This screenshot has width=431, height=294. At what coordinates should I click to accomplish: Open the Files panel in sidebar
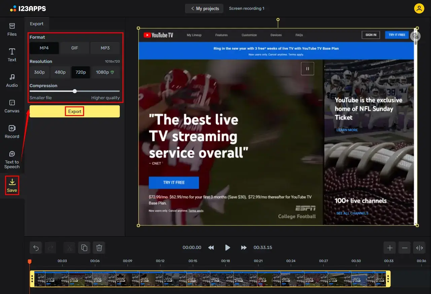click(x=12, y=30)
